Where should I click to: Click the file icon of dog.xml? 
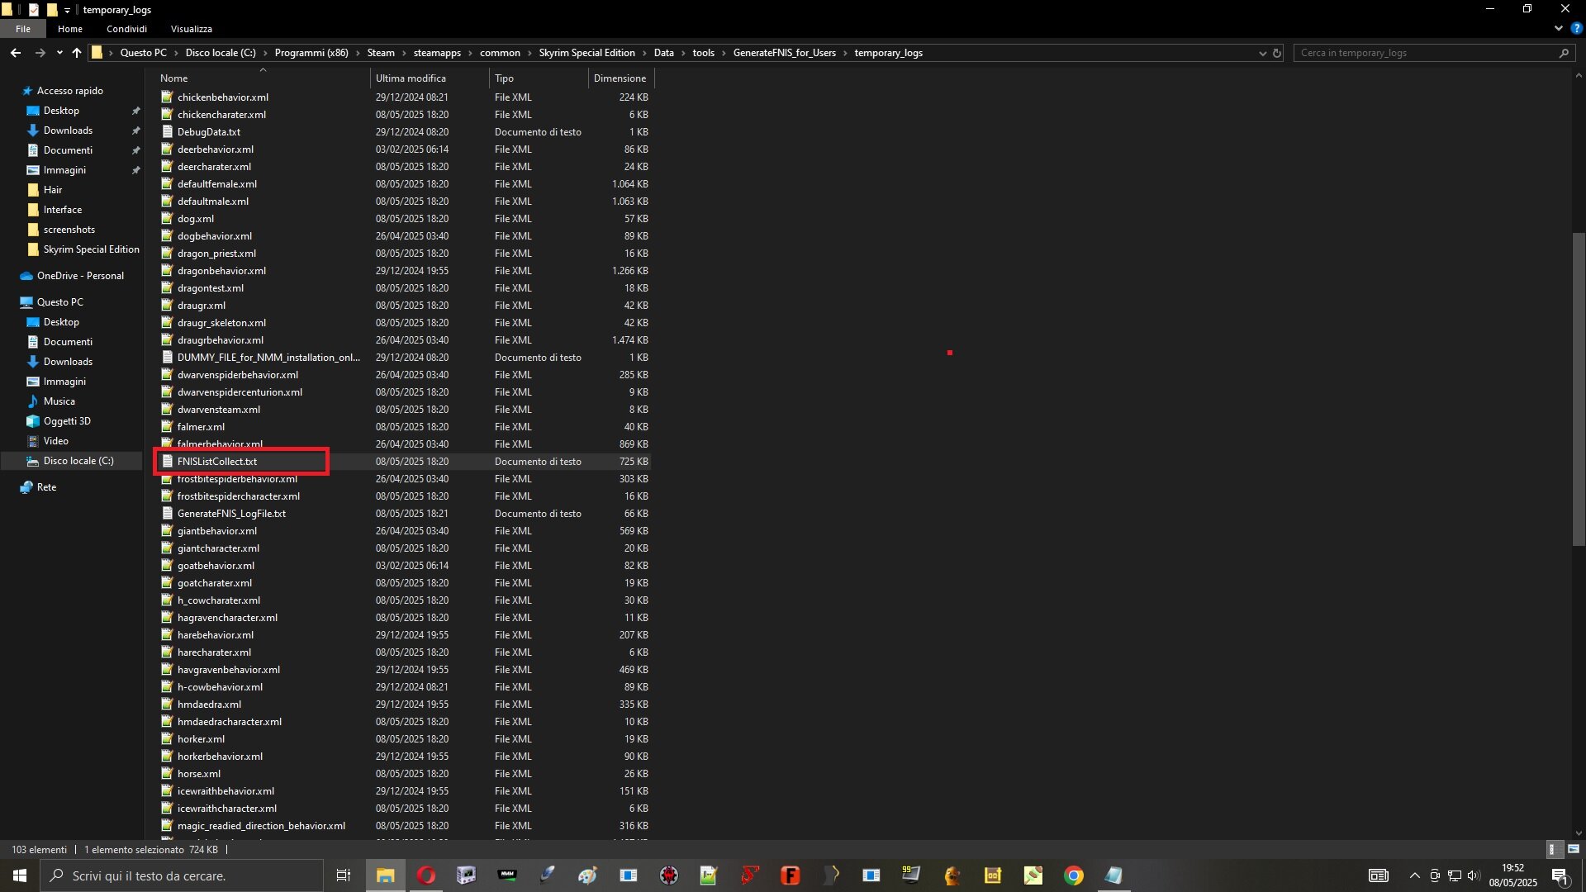167,219
